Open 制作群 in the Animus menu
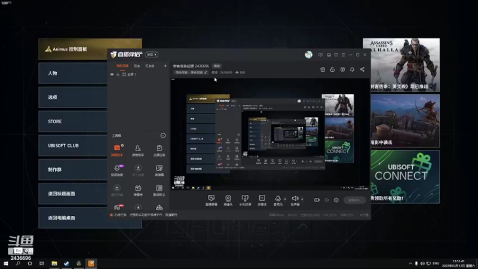Viewport: 478px width, 269px height. [73, 170]
